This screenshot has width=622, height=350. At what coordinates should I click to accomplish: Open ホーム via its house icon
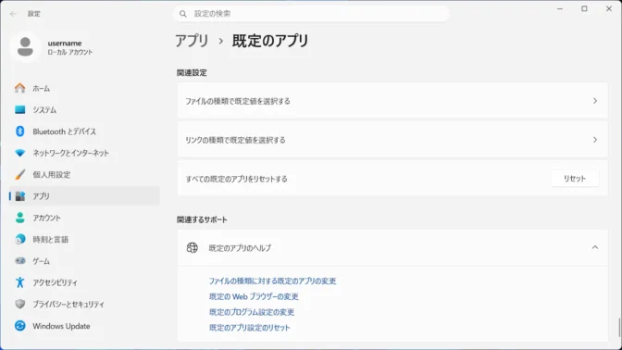[x=19, y=88]
